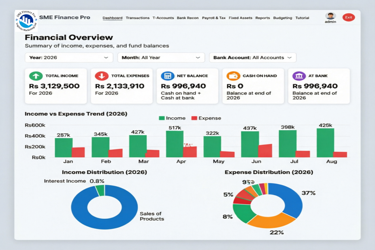Screen dimensions: 375x250
Task: Toggle the Income legend entry
Action: click(172, 118)
